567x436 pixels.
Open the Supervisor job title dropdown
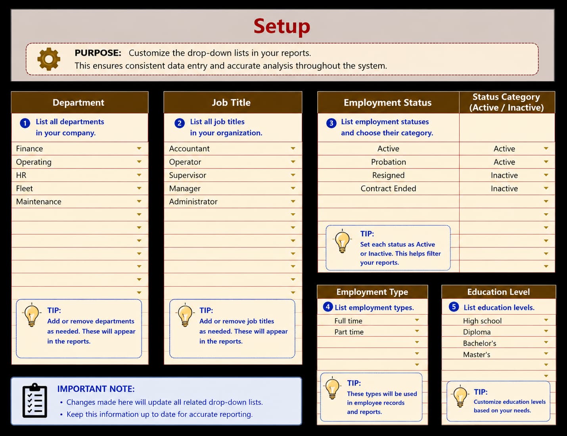coord(293,175)
